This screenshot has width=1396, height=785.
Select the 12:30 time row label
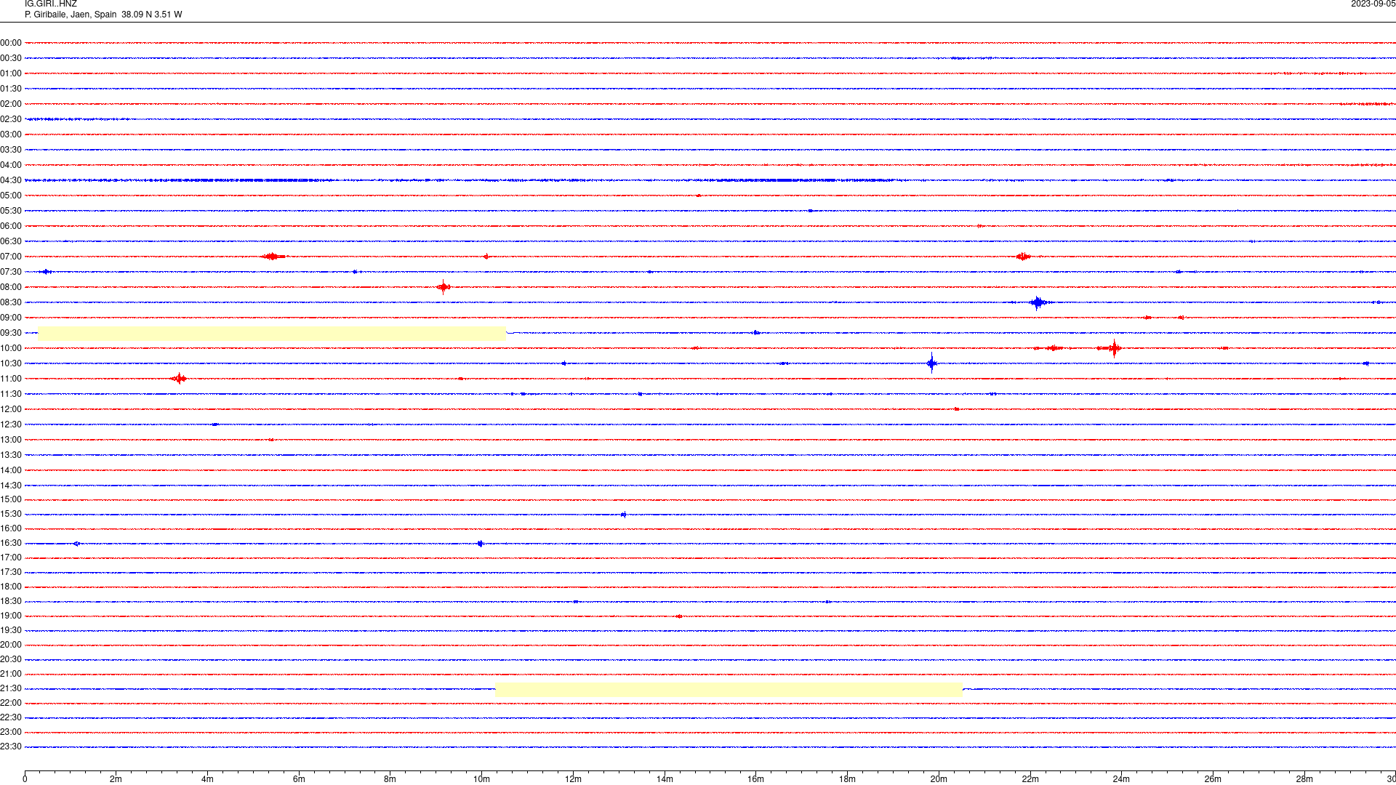(x=11, y=424)
